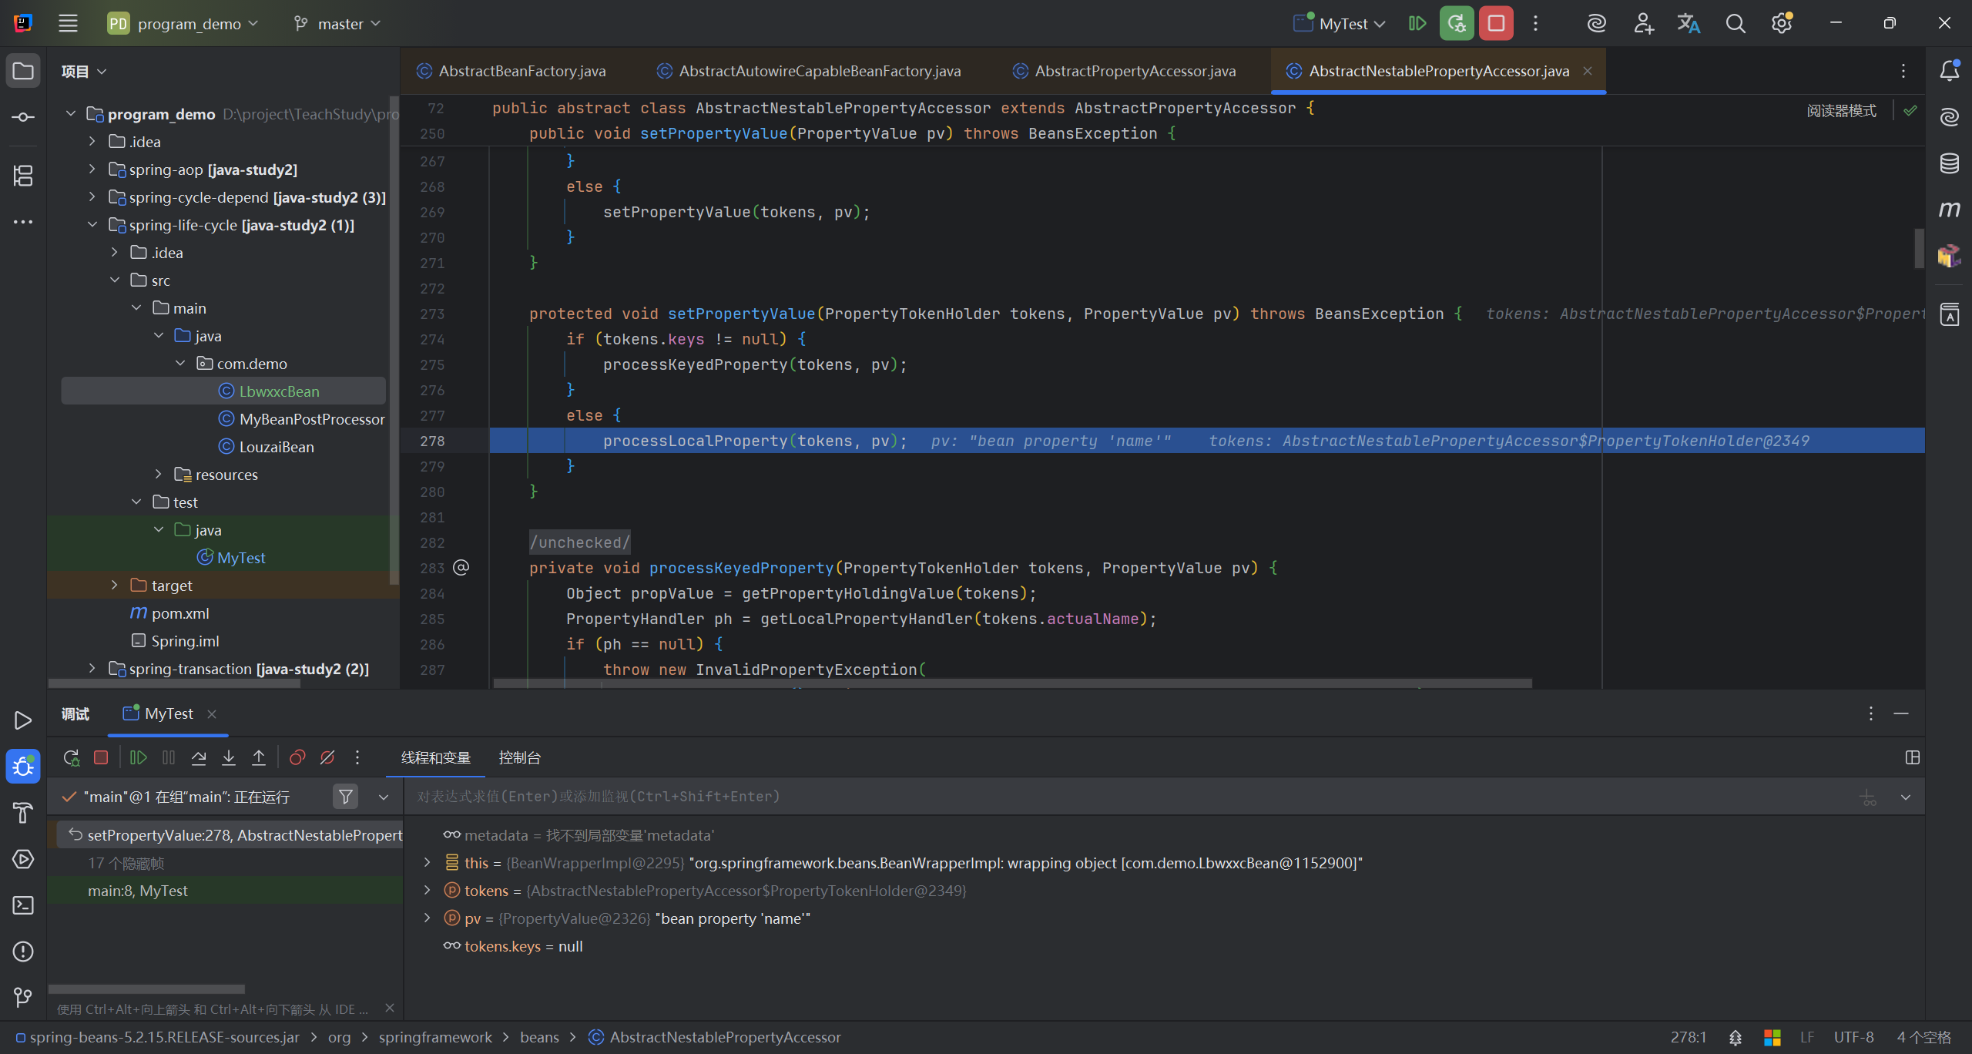Toggle the thread frames filter button
The image size is (1972, 1054).
[346, 796]
